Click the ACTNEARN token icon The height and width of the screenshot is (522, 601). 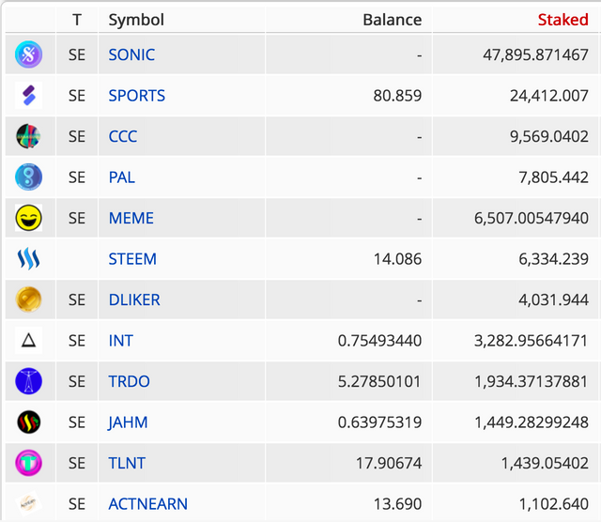[28, 503]
